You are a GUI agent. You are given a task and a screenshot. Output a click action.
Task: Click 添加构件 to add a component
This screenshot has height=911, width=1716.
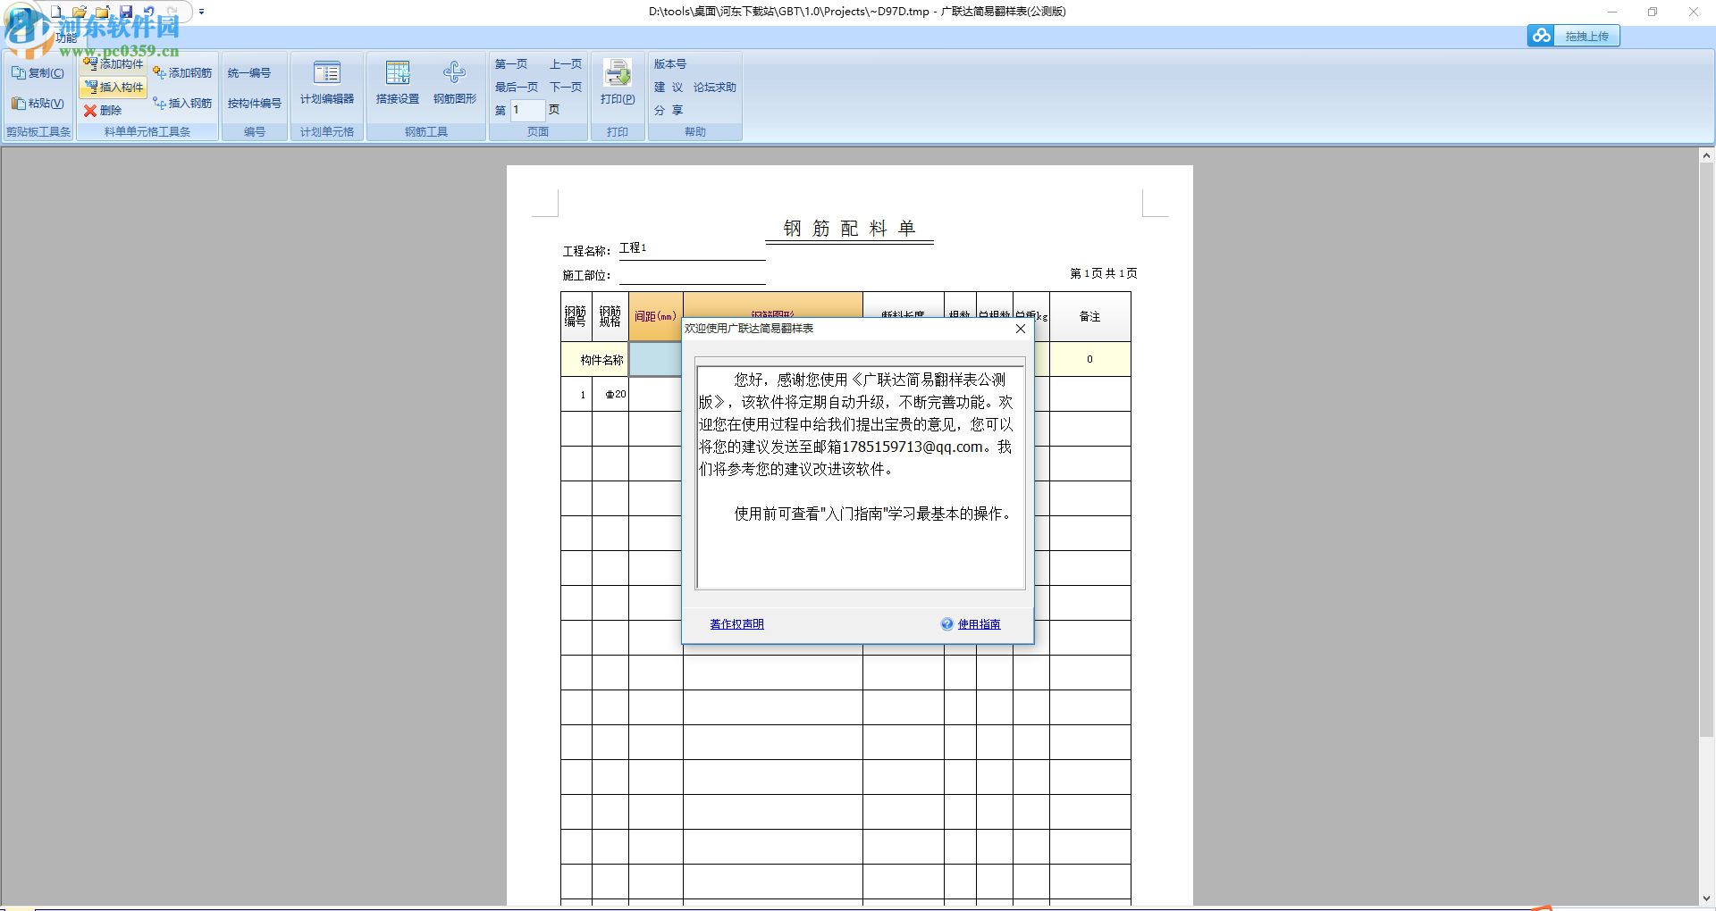[x=114, y=64]
